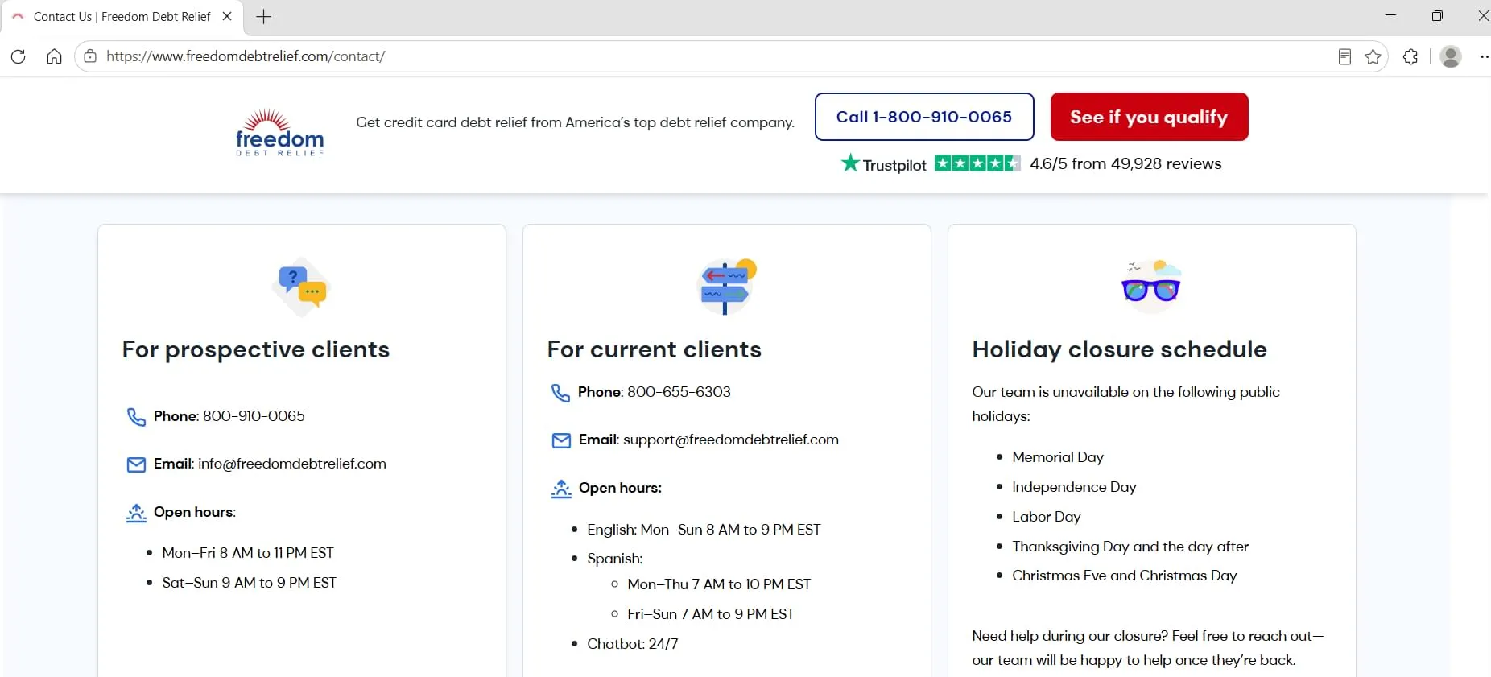Click the Trustpilot logo
The image size is (1491, 677).
pos(884,164)
